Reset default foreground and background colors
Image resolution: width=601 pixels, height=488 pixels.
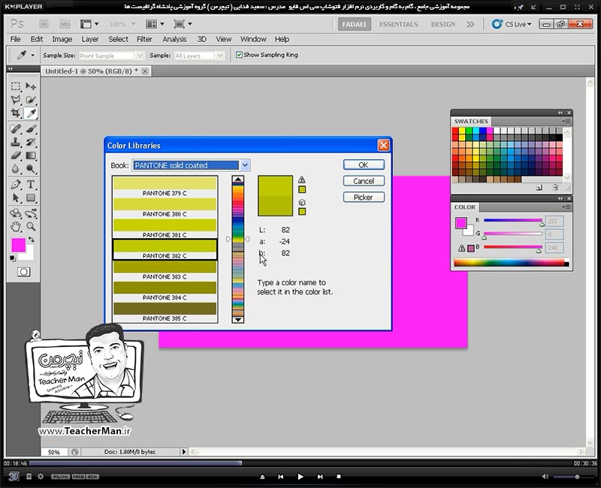pyautogui.click(x=13, y=258)
